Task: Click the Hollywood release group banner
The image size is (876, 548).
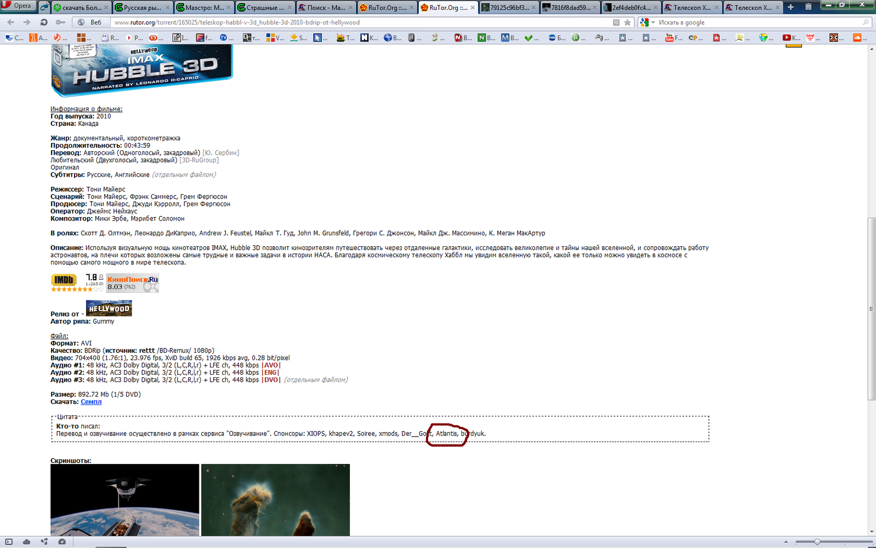Action: (x=109, y=308)
